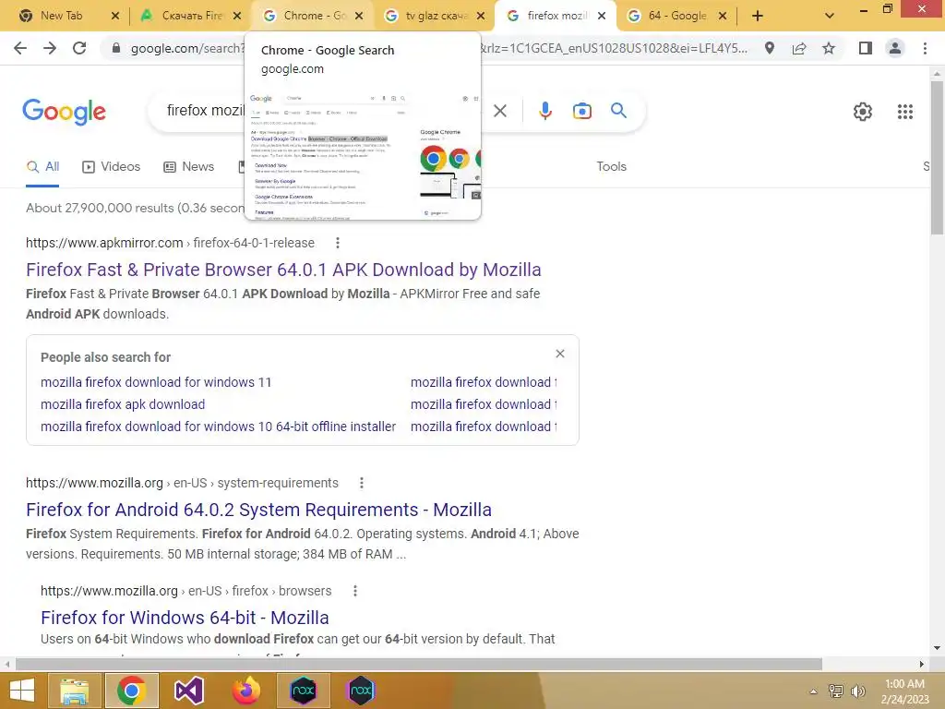The height and width of the screenshot is (709, 945).
Task: Clear the Google search box text
Action: click(x=500, y=111)
